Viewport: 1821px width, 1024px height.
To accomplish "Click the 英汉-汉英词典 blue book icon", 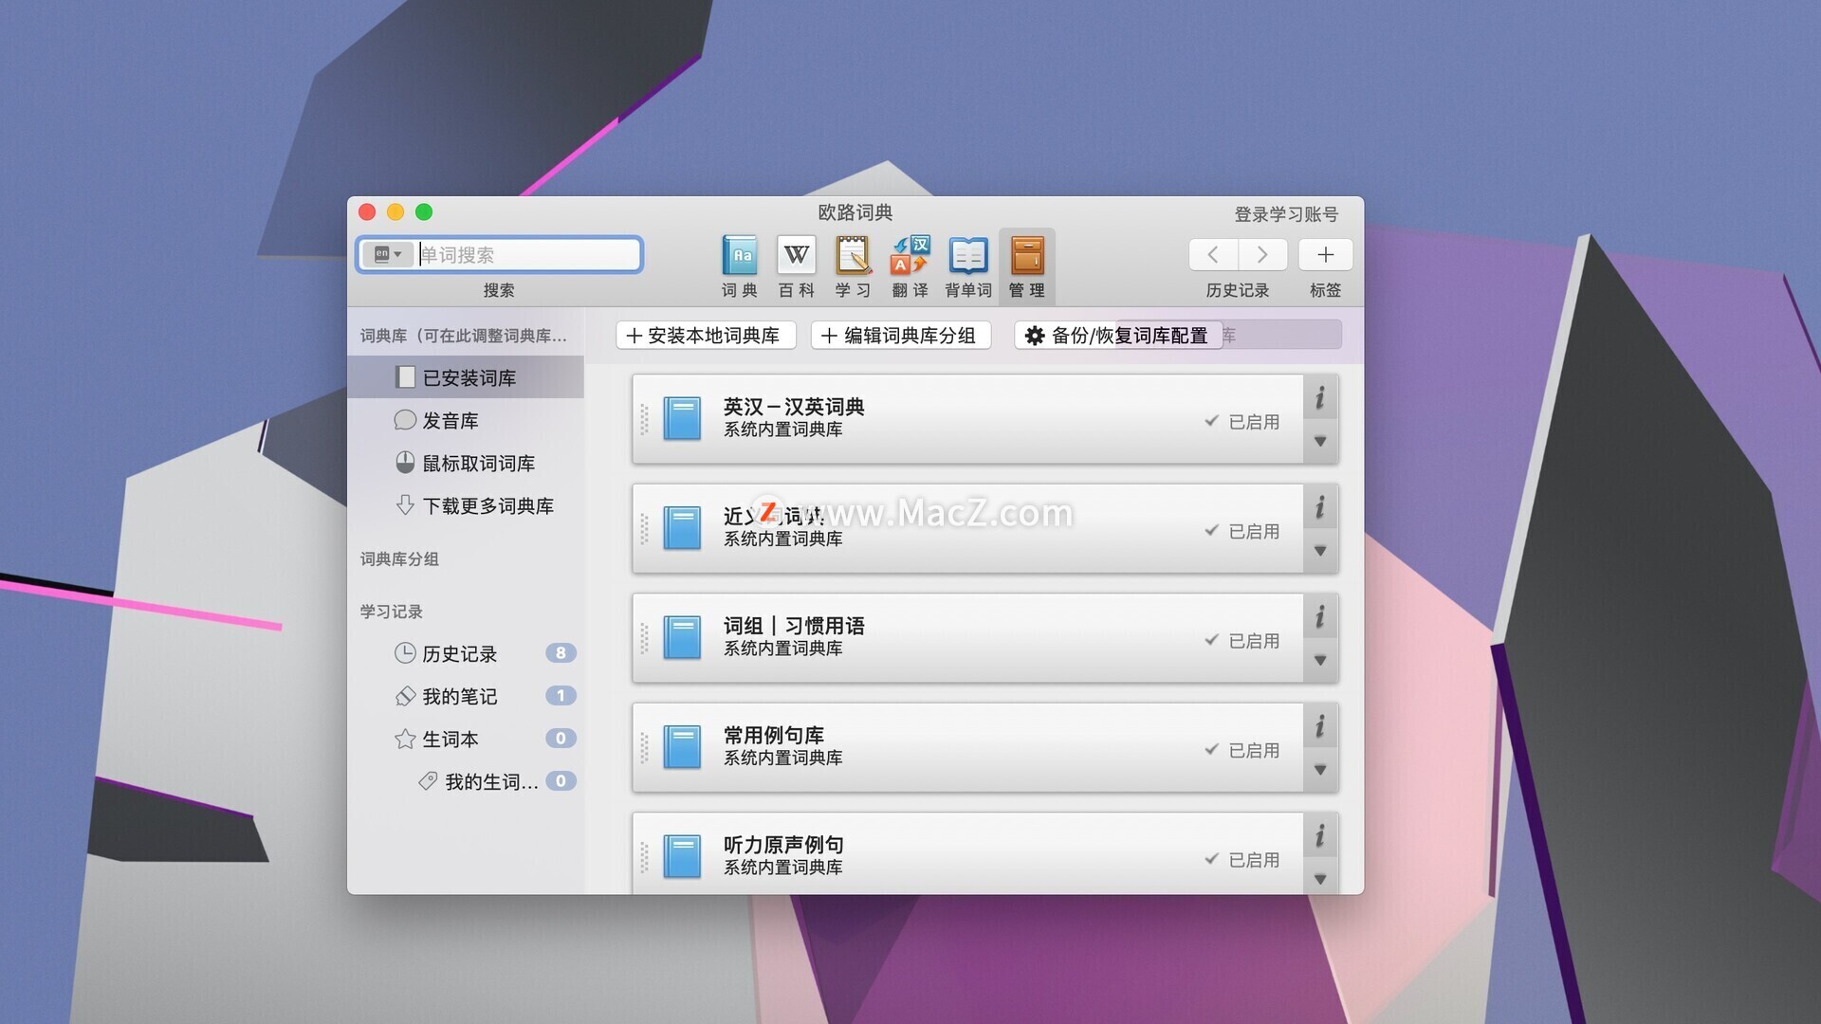I will pos(682,418).
